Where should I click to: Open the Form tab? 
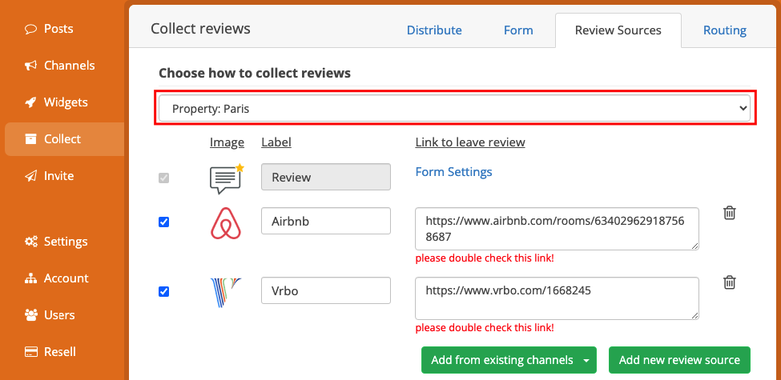518,30
